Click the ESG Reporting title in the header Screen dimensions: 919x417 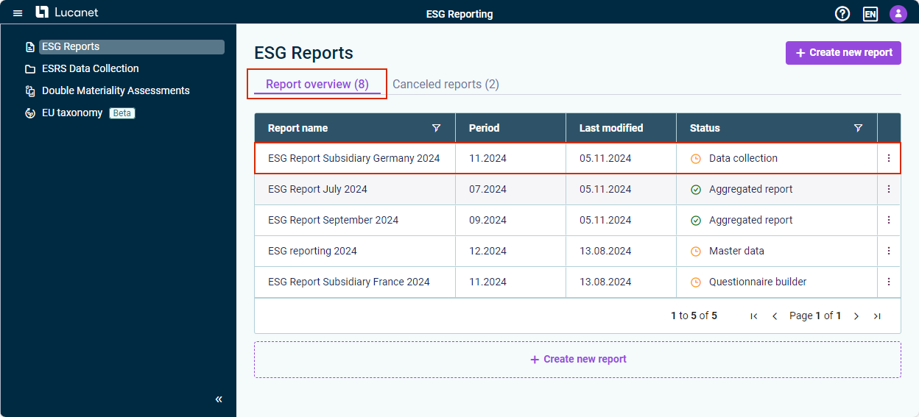coord(460,14)
